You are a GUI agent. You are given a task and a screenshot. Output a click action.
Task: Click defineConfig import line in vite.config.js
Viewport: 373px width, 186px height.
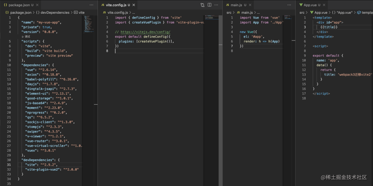(x=148, y=18)
